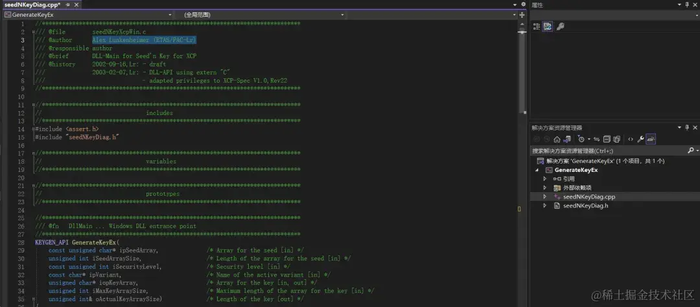The width and height of the screenshot is (700, 307).
Task: Click the Home icon in Solution Explorer toolbar
Action: 557,139
